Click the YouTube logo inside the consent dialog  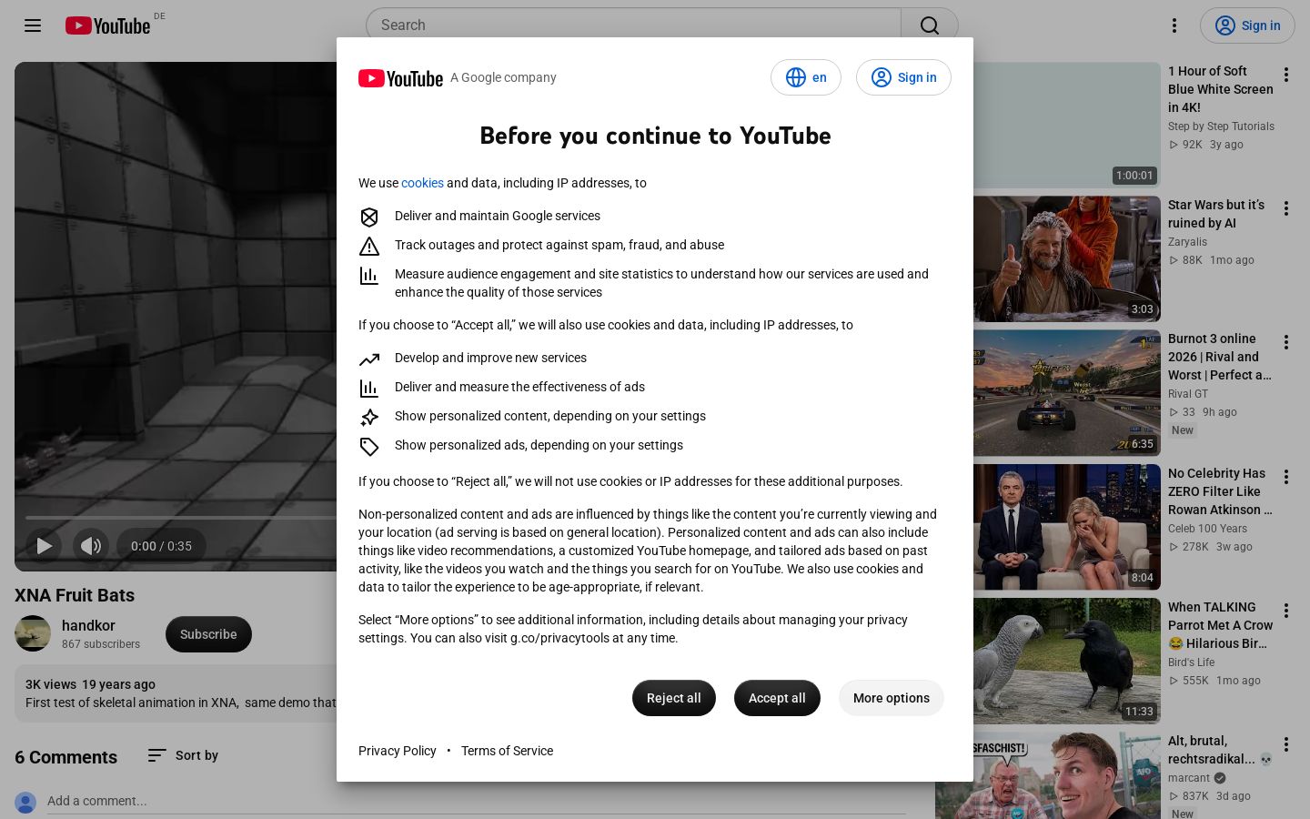pos(400,78)
